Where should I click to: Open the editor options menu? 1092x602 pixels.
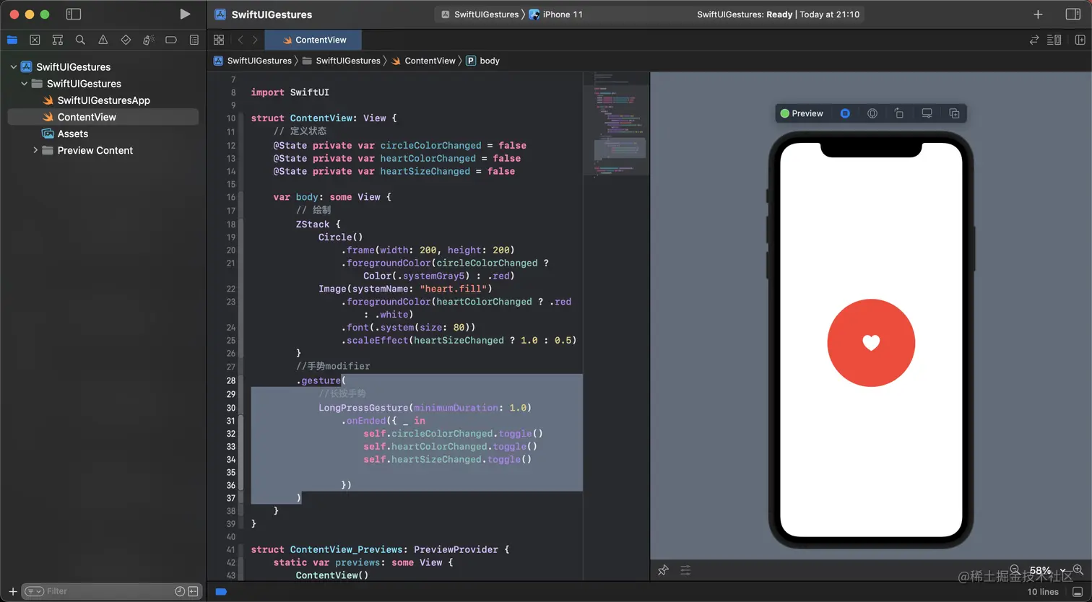pyautogui.click(x=1054, y=40)
